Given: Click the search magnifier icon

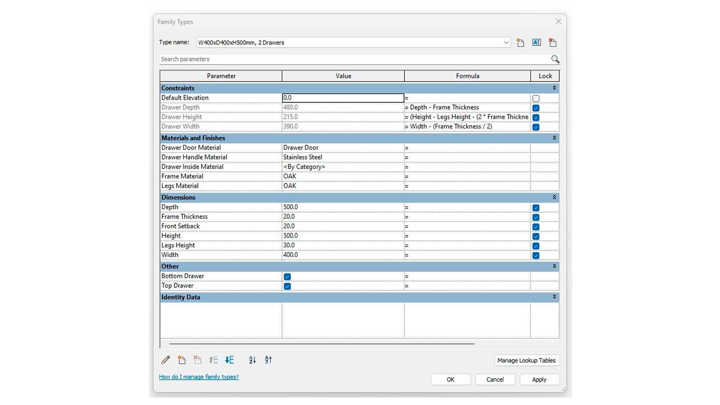Looking at the screenshot, I should point(555,59).
